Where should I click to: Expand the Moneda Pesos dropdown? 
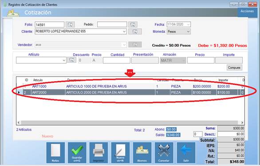[188, 32]
